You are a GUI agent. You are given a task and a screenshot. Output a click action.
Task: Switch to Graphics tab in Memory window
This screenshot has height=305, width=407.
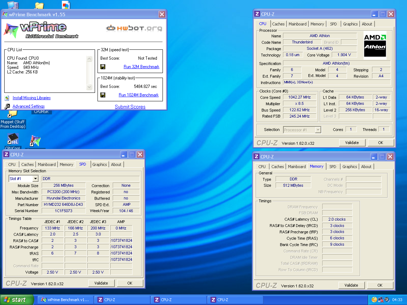point(349,167)
